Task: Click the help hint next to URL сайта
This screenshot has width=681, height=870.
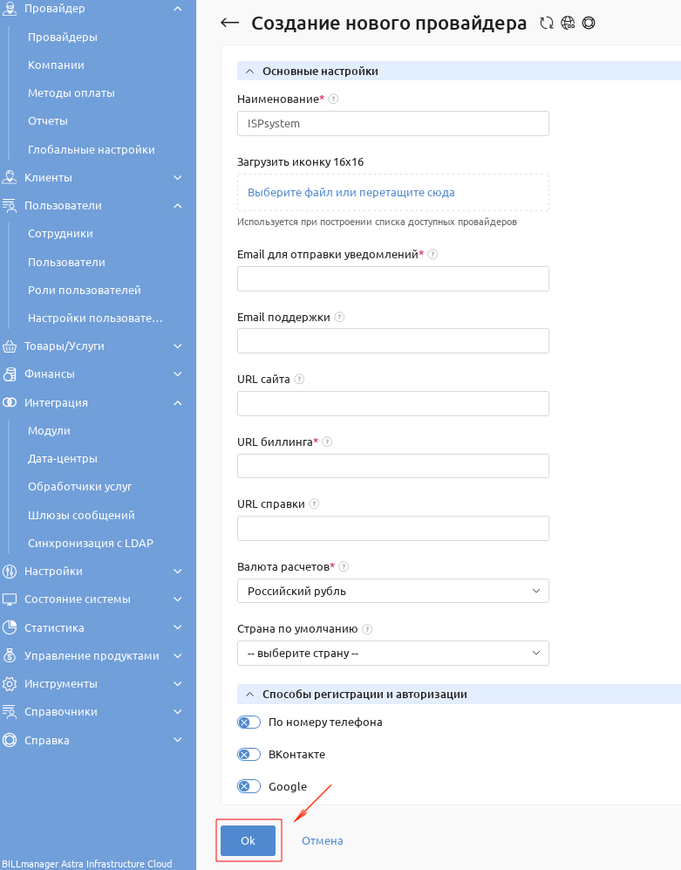Action: 299,379
